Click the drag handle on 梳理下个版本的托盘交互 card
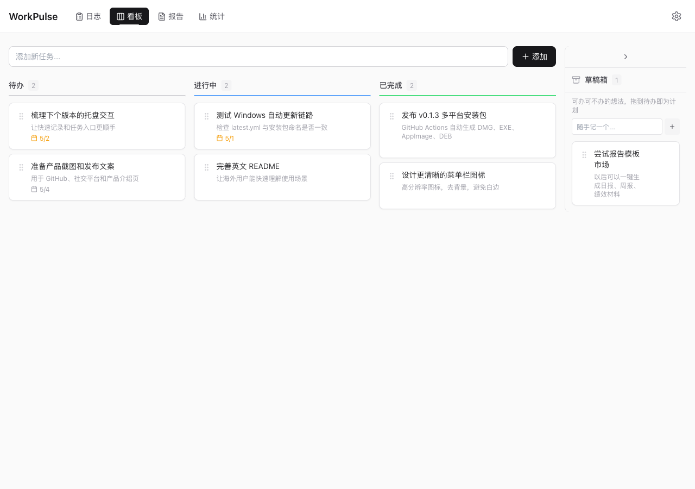This screenshot has height=489, width=695. pyautogui.click(x=21, y=116)
